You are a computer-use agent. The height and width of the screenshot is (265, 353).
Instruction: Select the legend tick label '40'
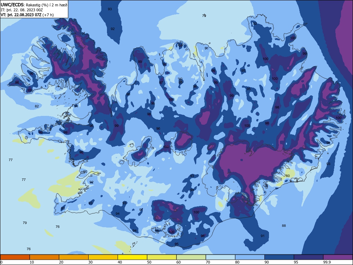point(120,262)
